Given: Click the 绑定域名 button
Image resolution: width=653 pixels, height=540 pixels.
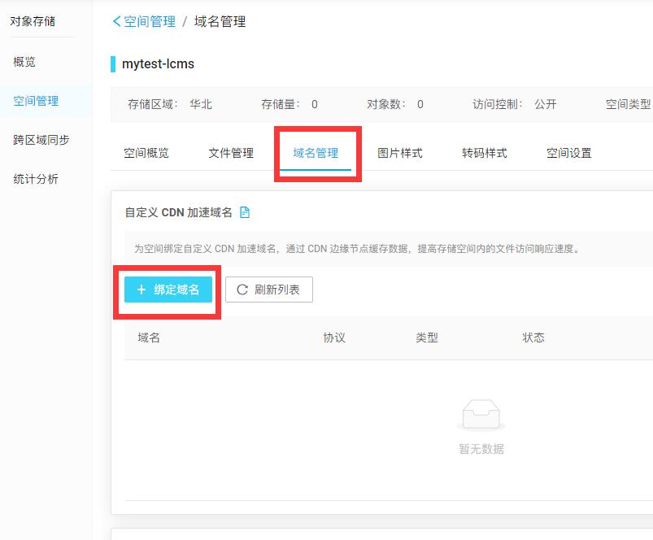Looking at the screenshot, I should click(168, 290).
